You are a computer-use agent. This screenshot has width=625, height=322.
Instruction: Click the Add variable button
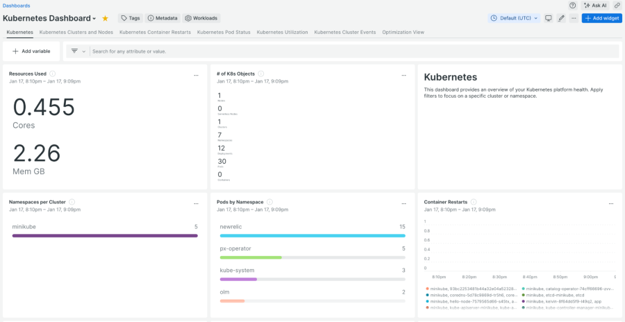tap(31, 51)
